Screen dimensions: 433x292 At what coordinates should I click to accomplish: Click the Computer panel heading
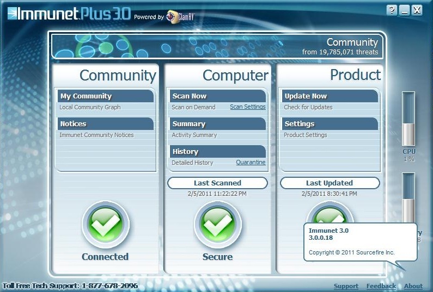tap(235, 76)
